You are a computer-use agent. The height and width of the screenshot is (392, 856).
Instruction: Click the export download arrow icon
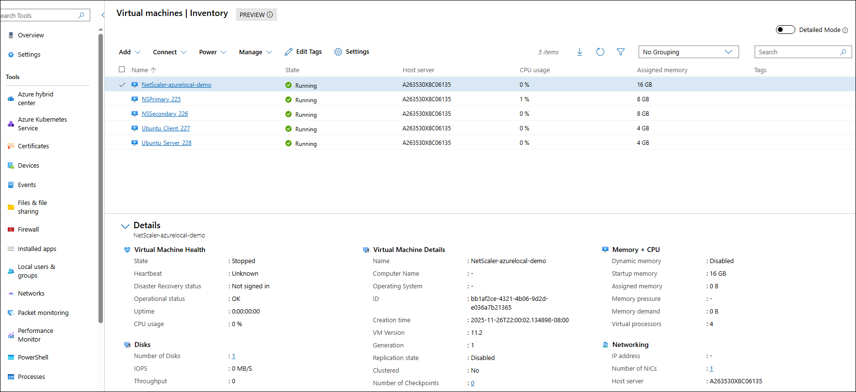point(579,52)
